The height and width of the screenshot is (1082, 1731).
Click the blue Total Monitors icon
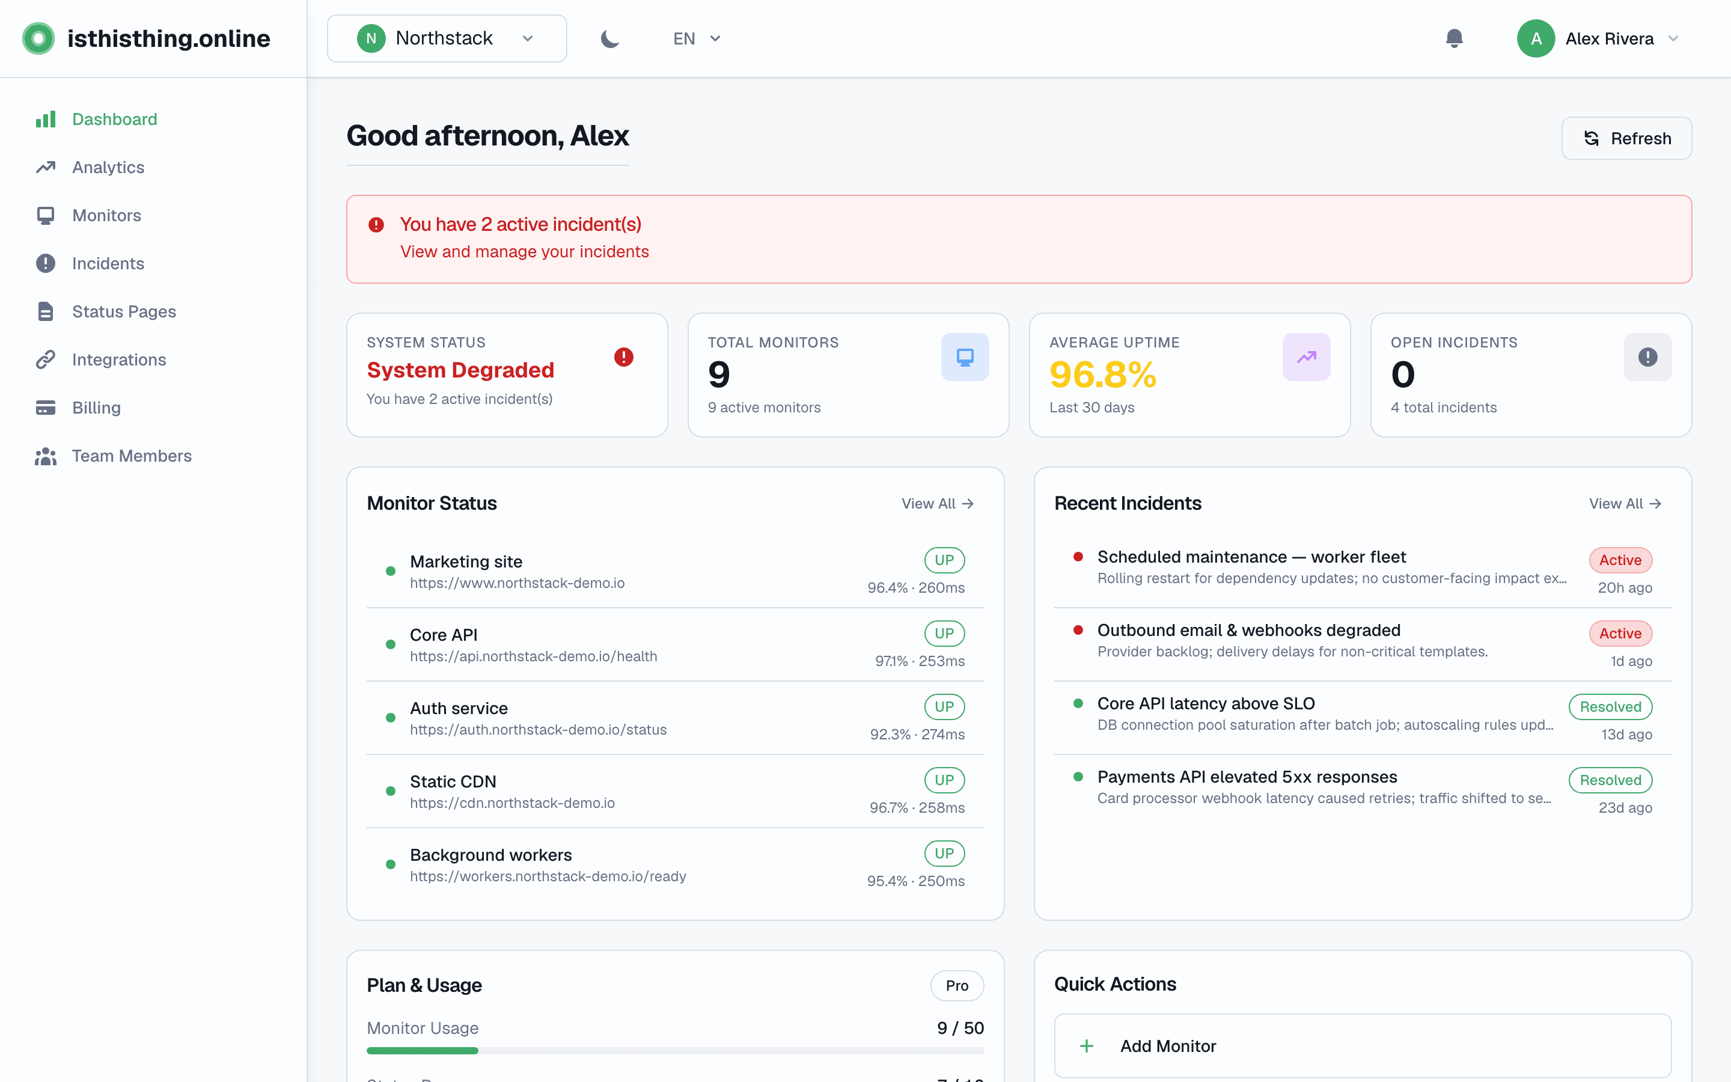pyautogui.click(x=965, y=357)
